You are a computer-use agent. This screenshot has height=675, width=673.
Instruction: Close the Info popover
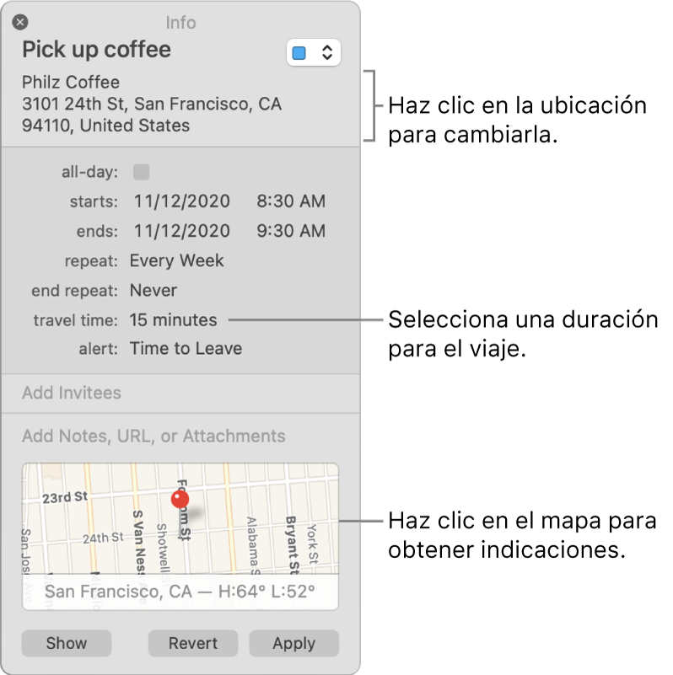point(20,22)
